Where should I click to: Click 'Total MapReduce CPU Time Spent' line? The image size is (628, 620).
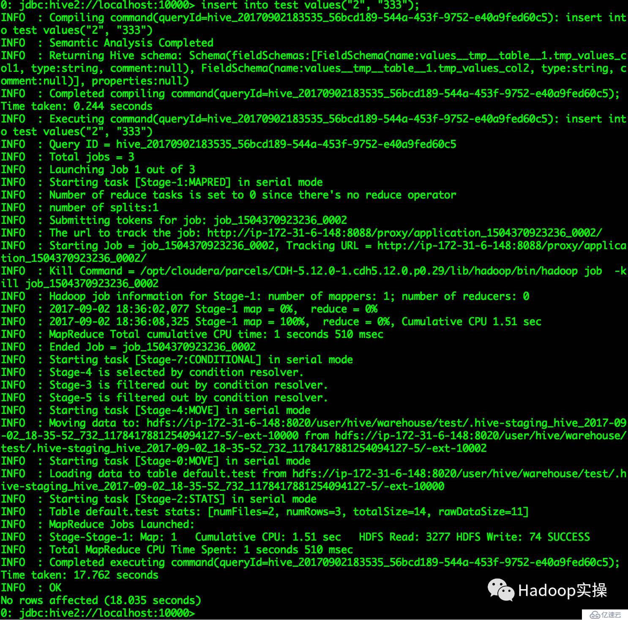coord(177,549)
